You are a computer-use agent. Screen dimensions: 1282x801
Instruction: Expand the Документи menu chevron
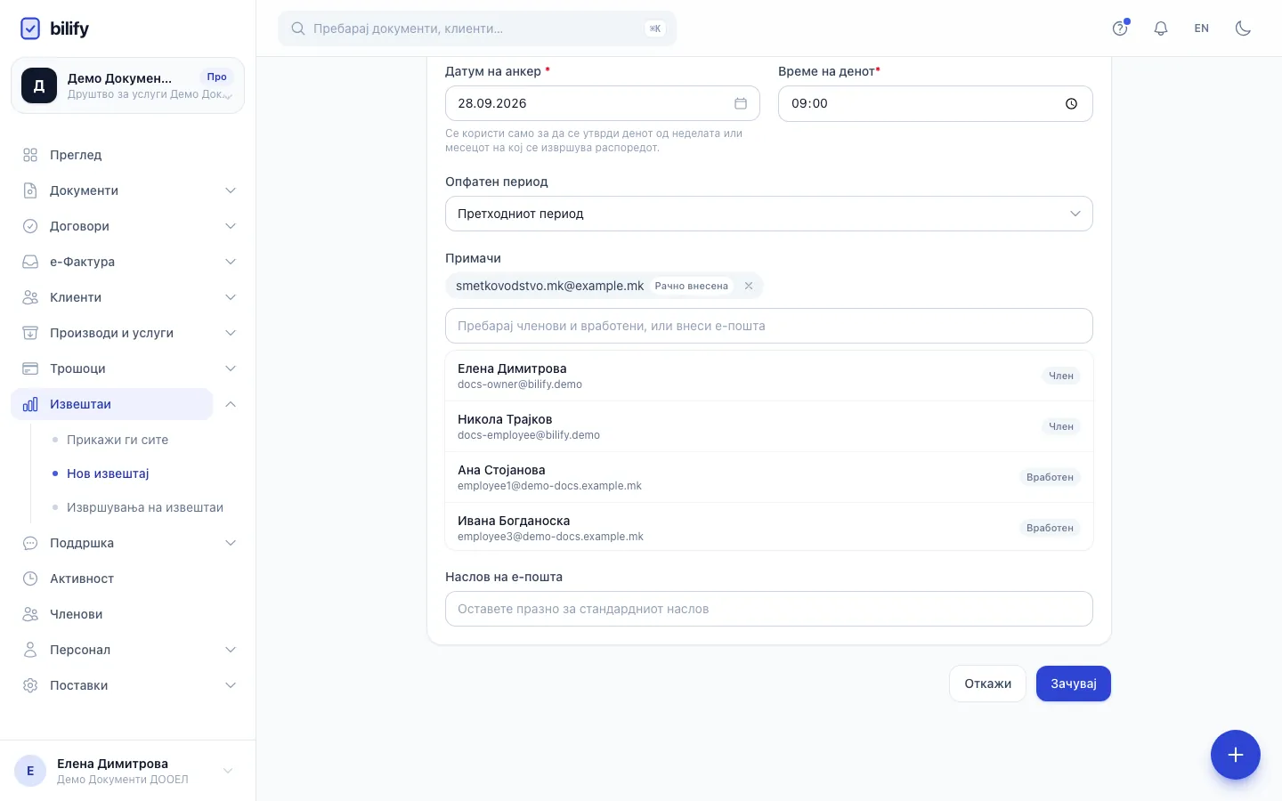(x=231, y=190)
